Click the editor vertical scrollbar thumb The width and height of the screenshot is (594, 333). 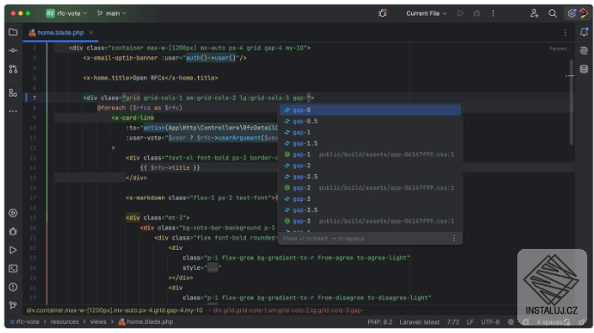[x=571, y=102]
